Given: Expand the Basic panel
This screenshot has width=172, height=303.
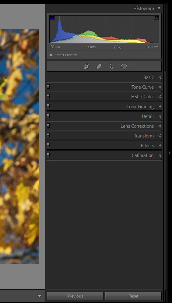Looking at the screenshot, I should tap(159, 77).
